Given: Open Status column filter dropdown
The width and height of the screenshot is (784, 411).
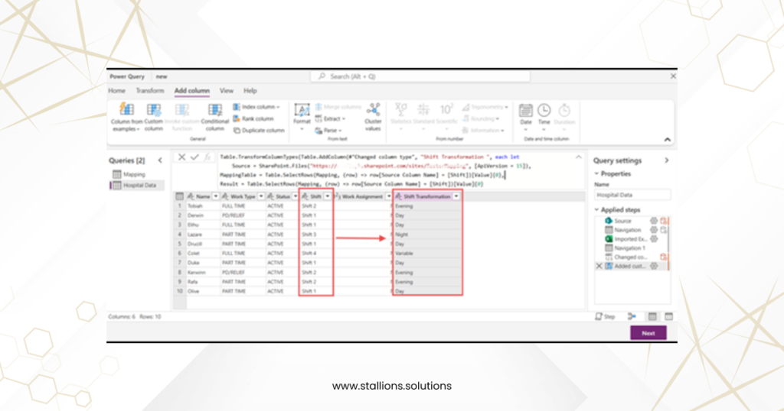Looking at the screenshot, I should click(295, 196).
